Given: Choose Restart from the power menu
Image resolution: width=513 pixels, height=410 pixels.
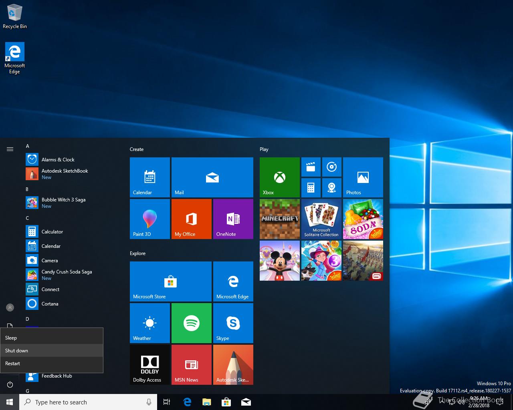Looking at the screenshot, I should 52,364.
